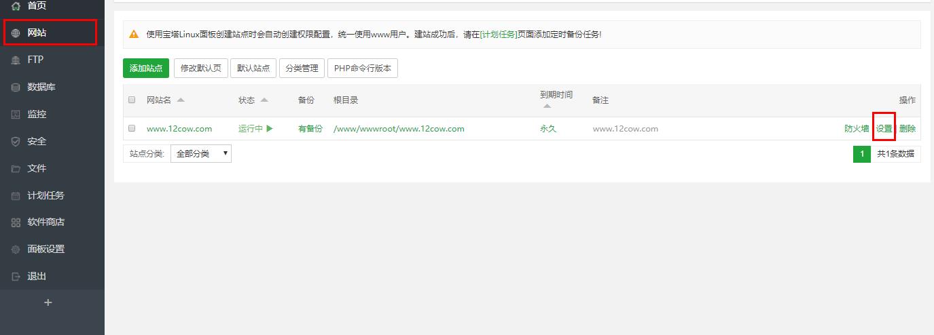Click the gray 备注 cell www.12cow.com
This screenshot has width=934, height=335.
tap(625, 128)
